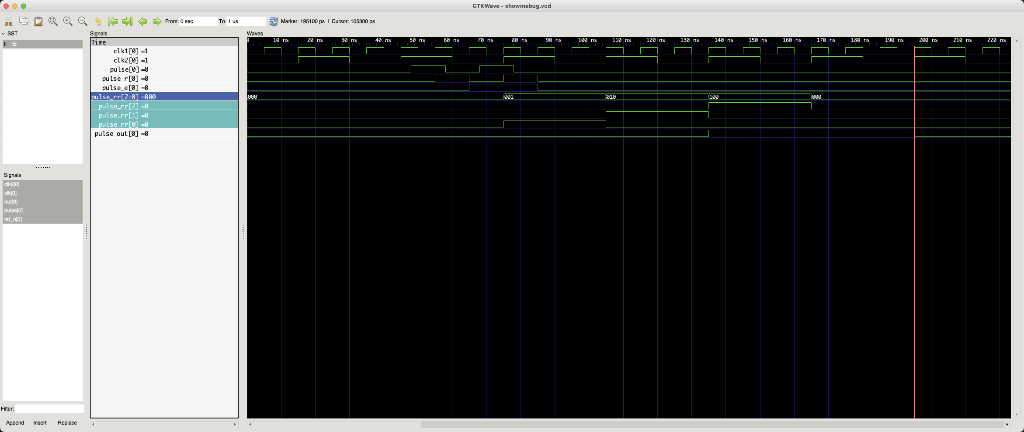Maximize the GTKWave window
Screen dimensions: 1024x432
coord(24,6)
